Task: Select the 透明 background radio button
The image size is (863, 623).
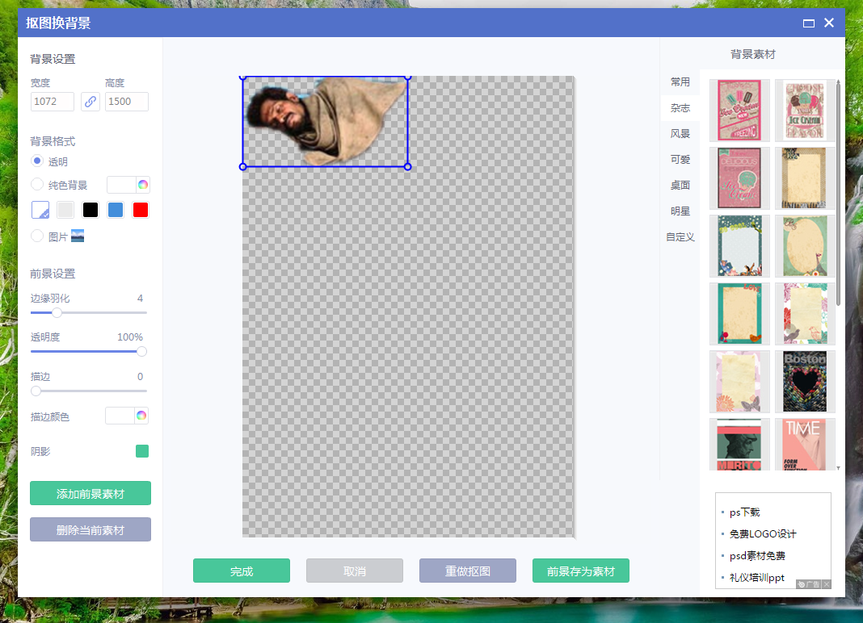Action: coord(37,161)
